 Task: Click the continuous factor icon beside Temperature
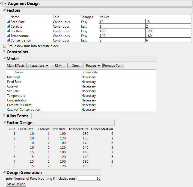[8, 36]
